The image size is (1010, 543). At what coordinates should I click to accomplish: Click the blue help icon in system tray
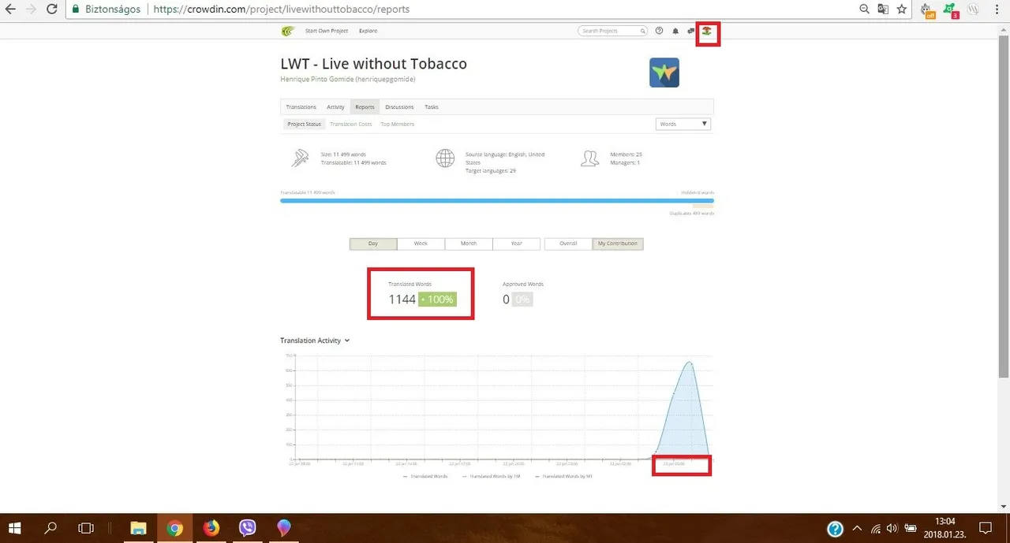pyautogui.click(x=836, y=529)
